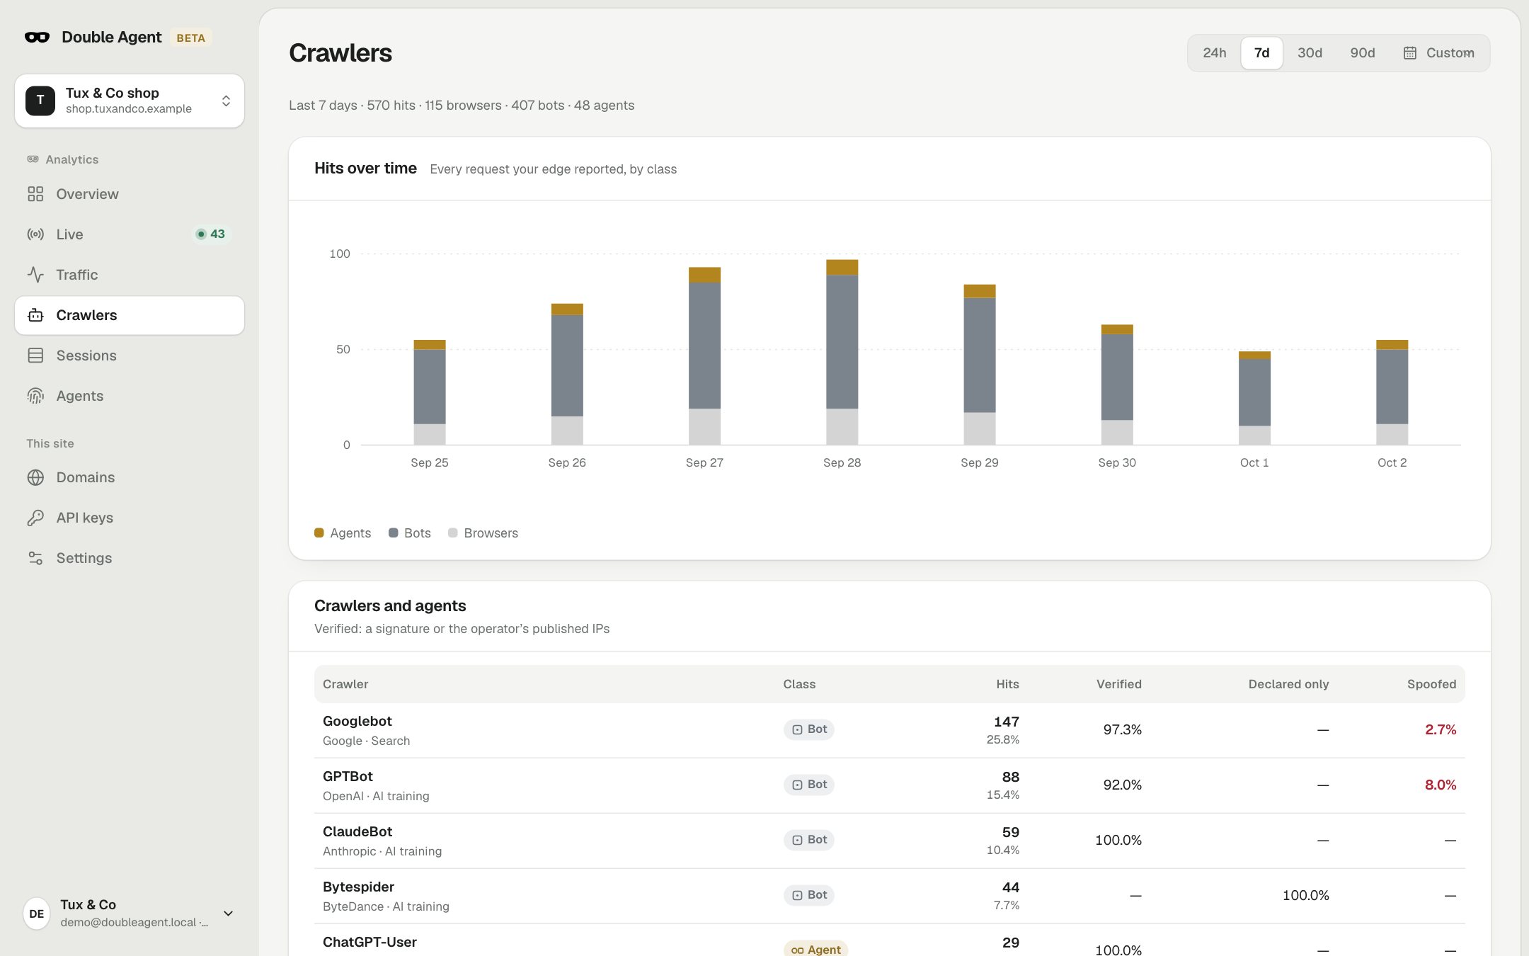
Task: Click the Traffic pulse icon
Action: (35, 275)
